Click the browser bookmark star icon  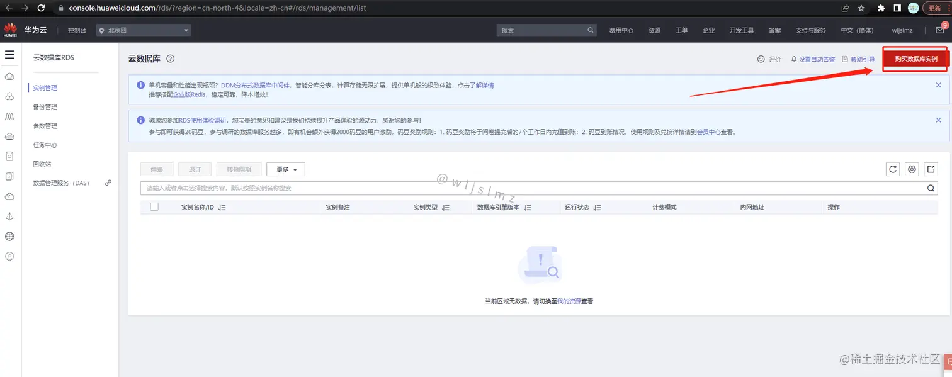[x=861, y=8]
